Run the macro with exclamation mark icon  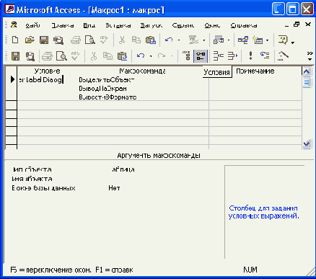click(x=250, y=56)
